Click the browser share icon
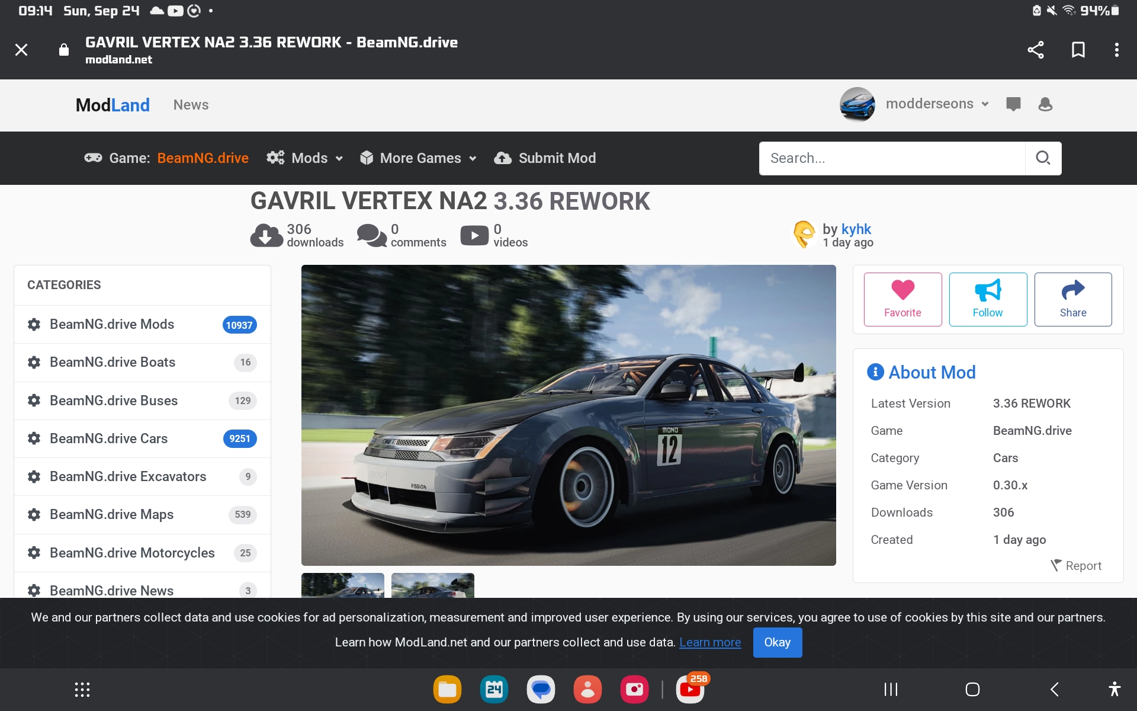Viewport: 1137px width, 711px height. pyautogui.click(x=1035, y=50)
